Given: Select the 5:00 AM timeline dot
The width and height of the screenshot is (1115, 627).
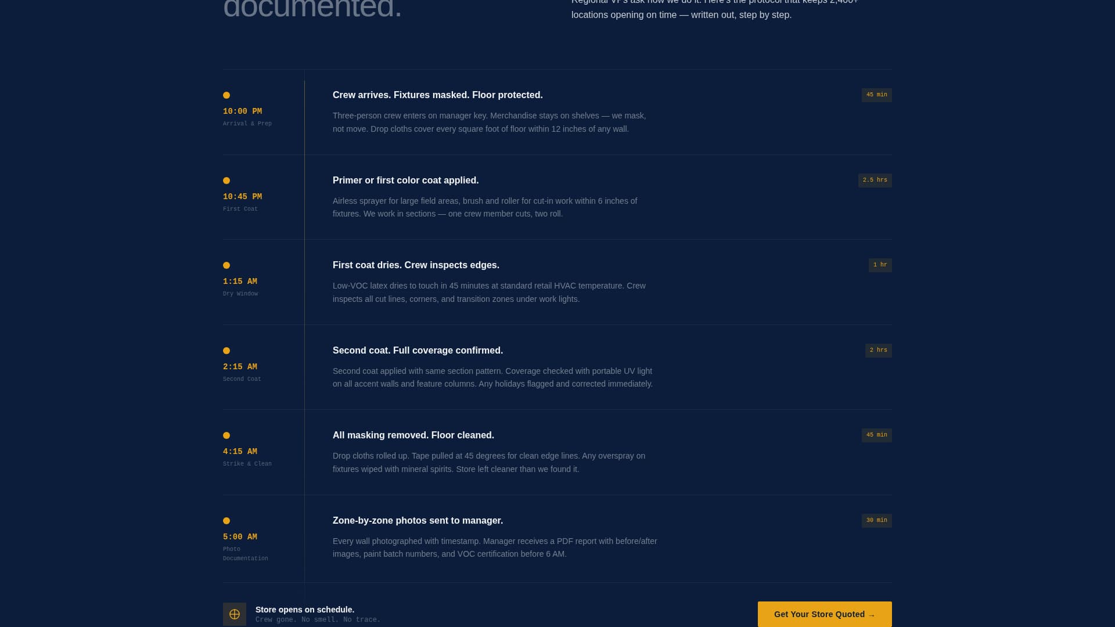Looking at the screenshot, I should point(226,521).
